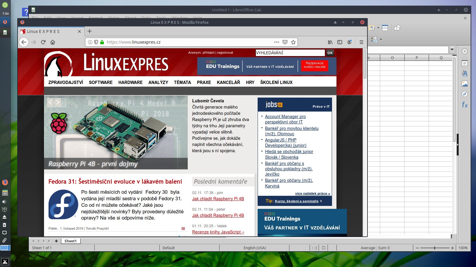Click Calc Freeze Rows and Columns icon
This screenshot has width=476, height=267.
372,28
